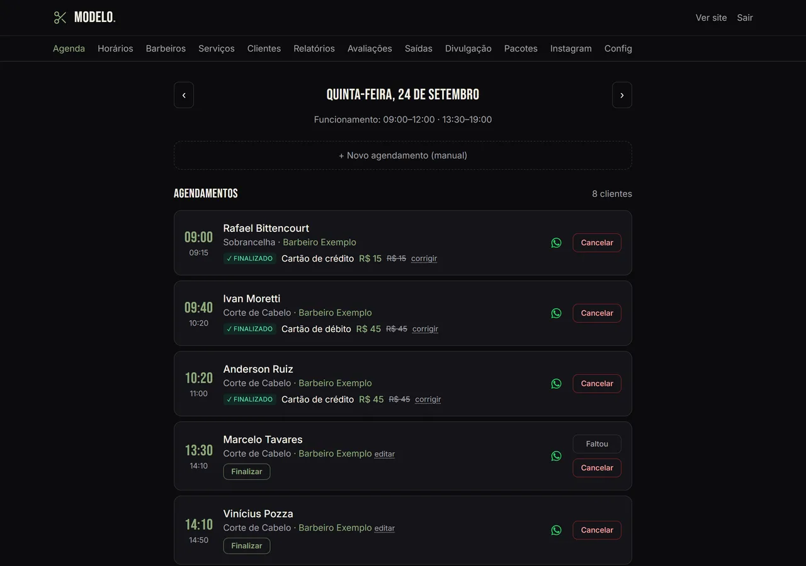The image size is (806, 566).
Task: Open WhatsApp chat for Ivan Moretti
Action: point(556,313)
